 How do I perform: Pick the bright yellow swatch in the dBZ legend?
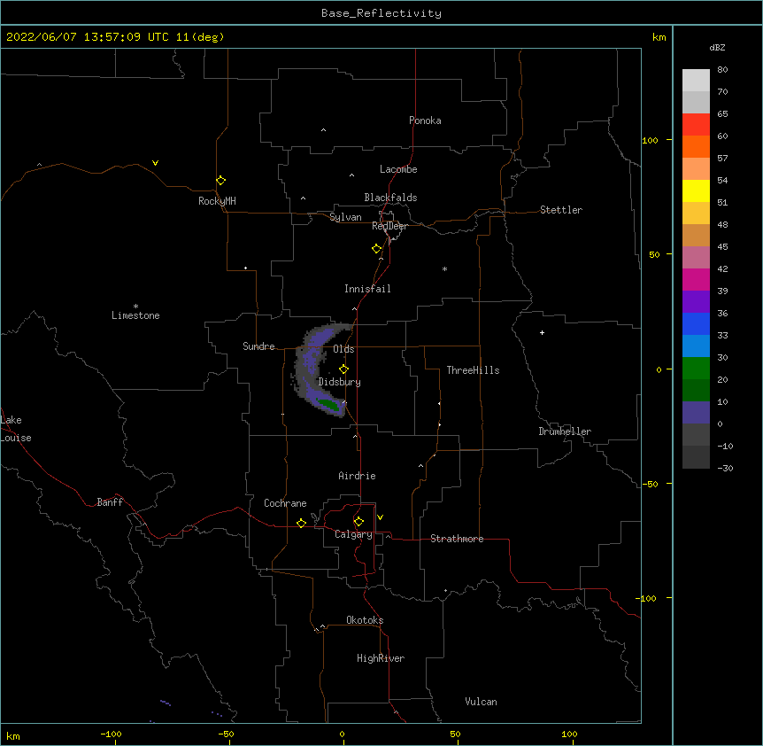pos(696,190)
